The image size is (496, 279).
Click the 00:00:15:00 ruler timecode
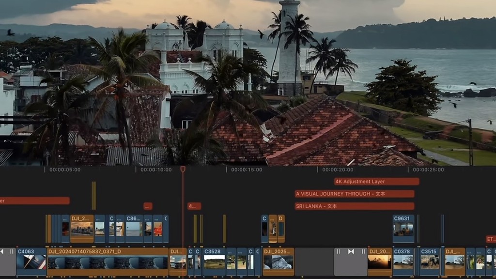[x=247, y=170]
